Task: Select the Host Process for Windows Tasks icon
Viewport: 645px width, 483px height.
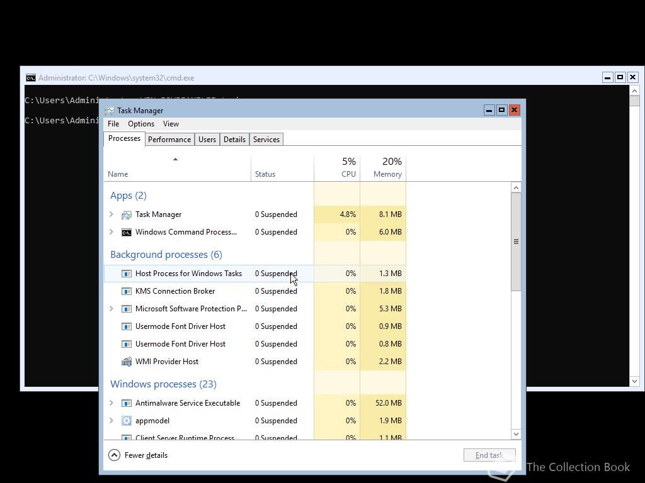Action: point(126,274)
